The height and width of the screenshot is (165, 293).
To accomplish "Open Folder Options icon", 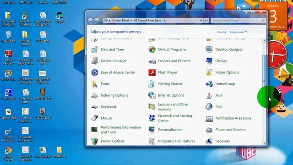I will click(209, 72).
